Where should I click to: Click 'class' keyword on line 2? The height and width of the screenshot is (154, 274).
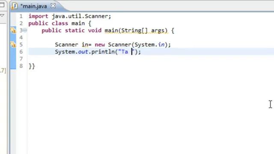(x=60, y=24)
